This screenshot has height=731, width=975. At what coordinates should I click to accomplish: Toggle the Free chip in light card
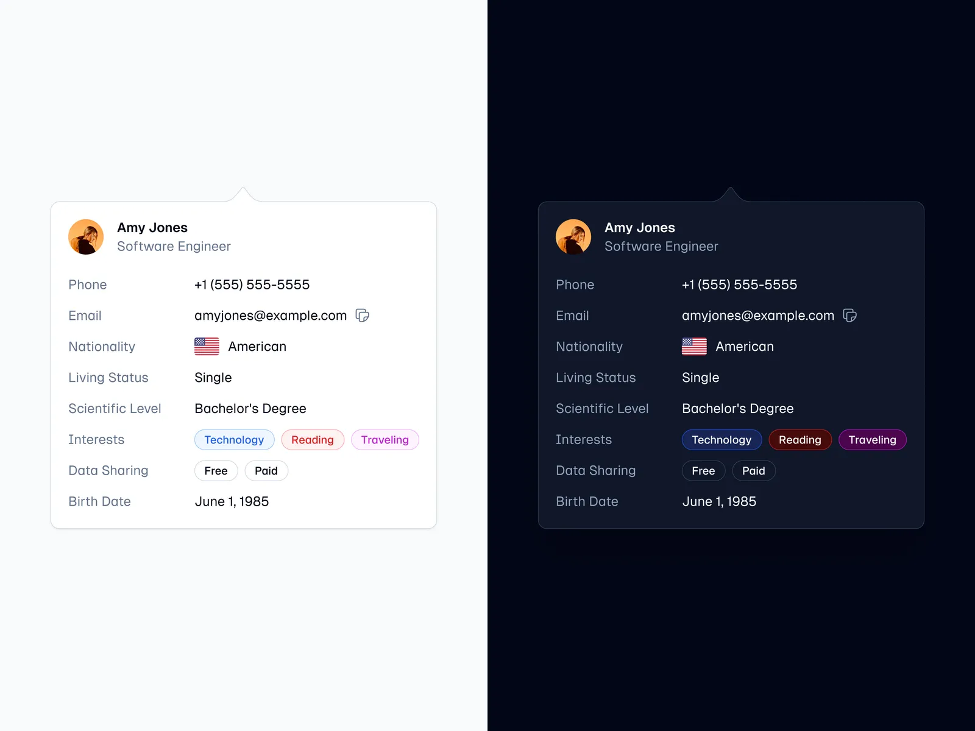pyautogui.click(x=216, y=471)
